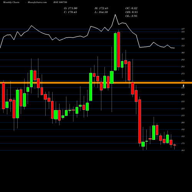
Task: Click the MunafaSutra.com label
Action: click(37, 2)
